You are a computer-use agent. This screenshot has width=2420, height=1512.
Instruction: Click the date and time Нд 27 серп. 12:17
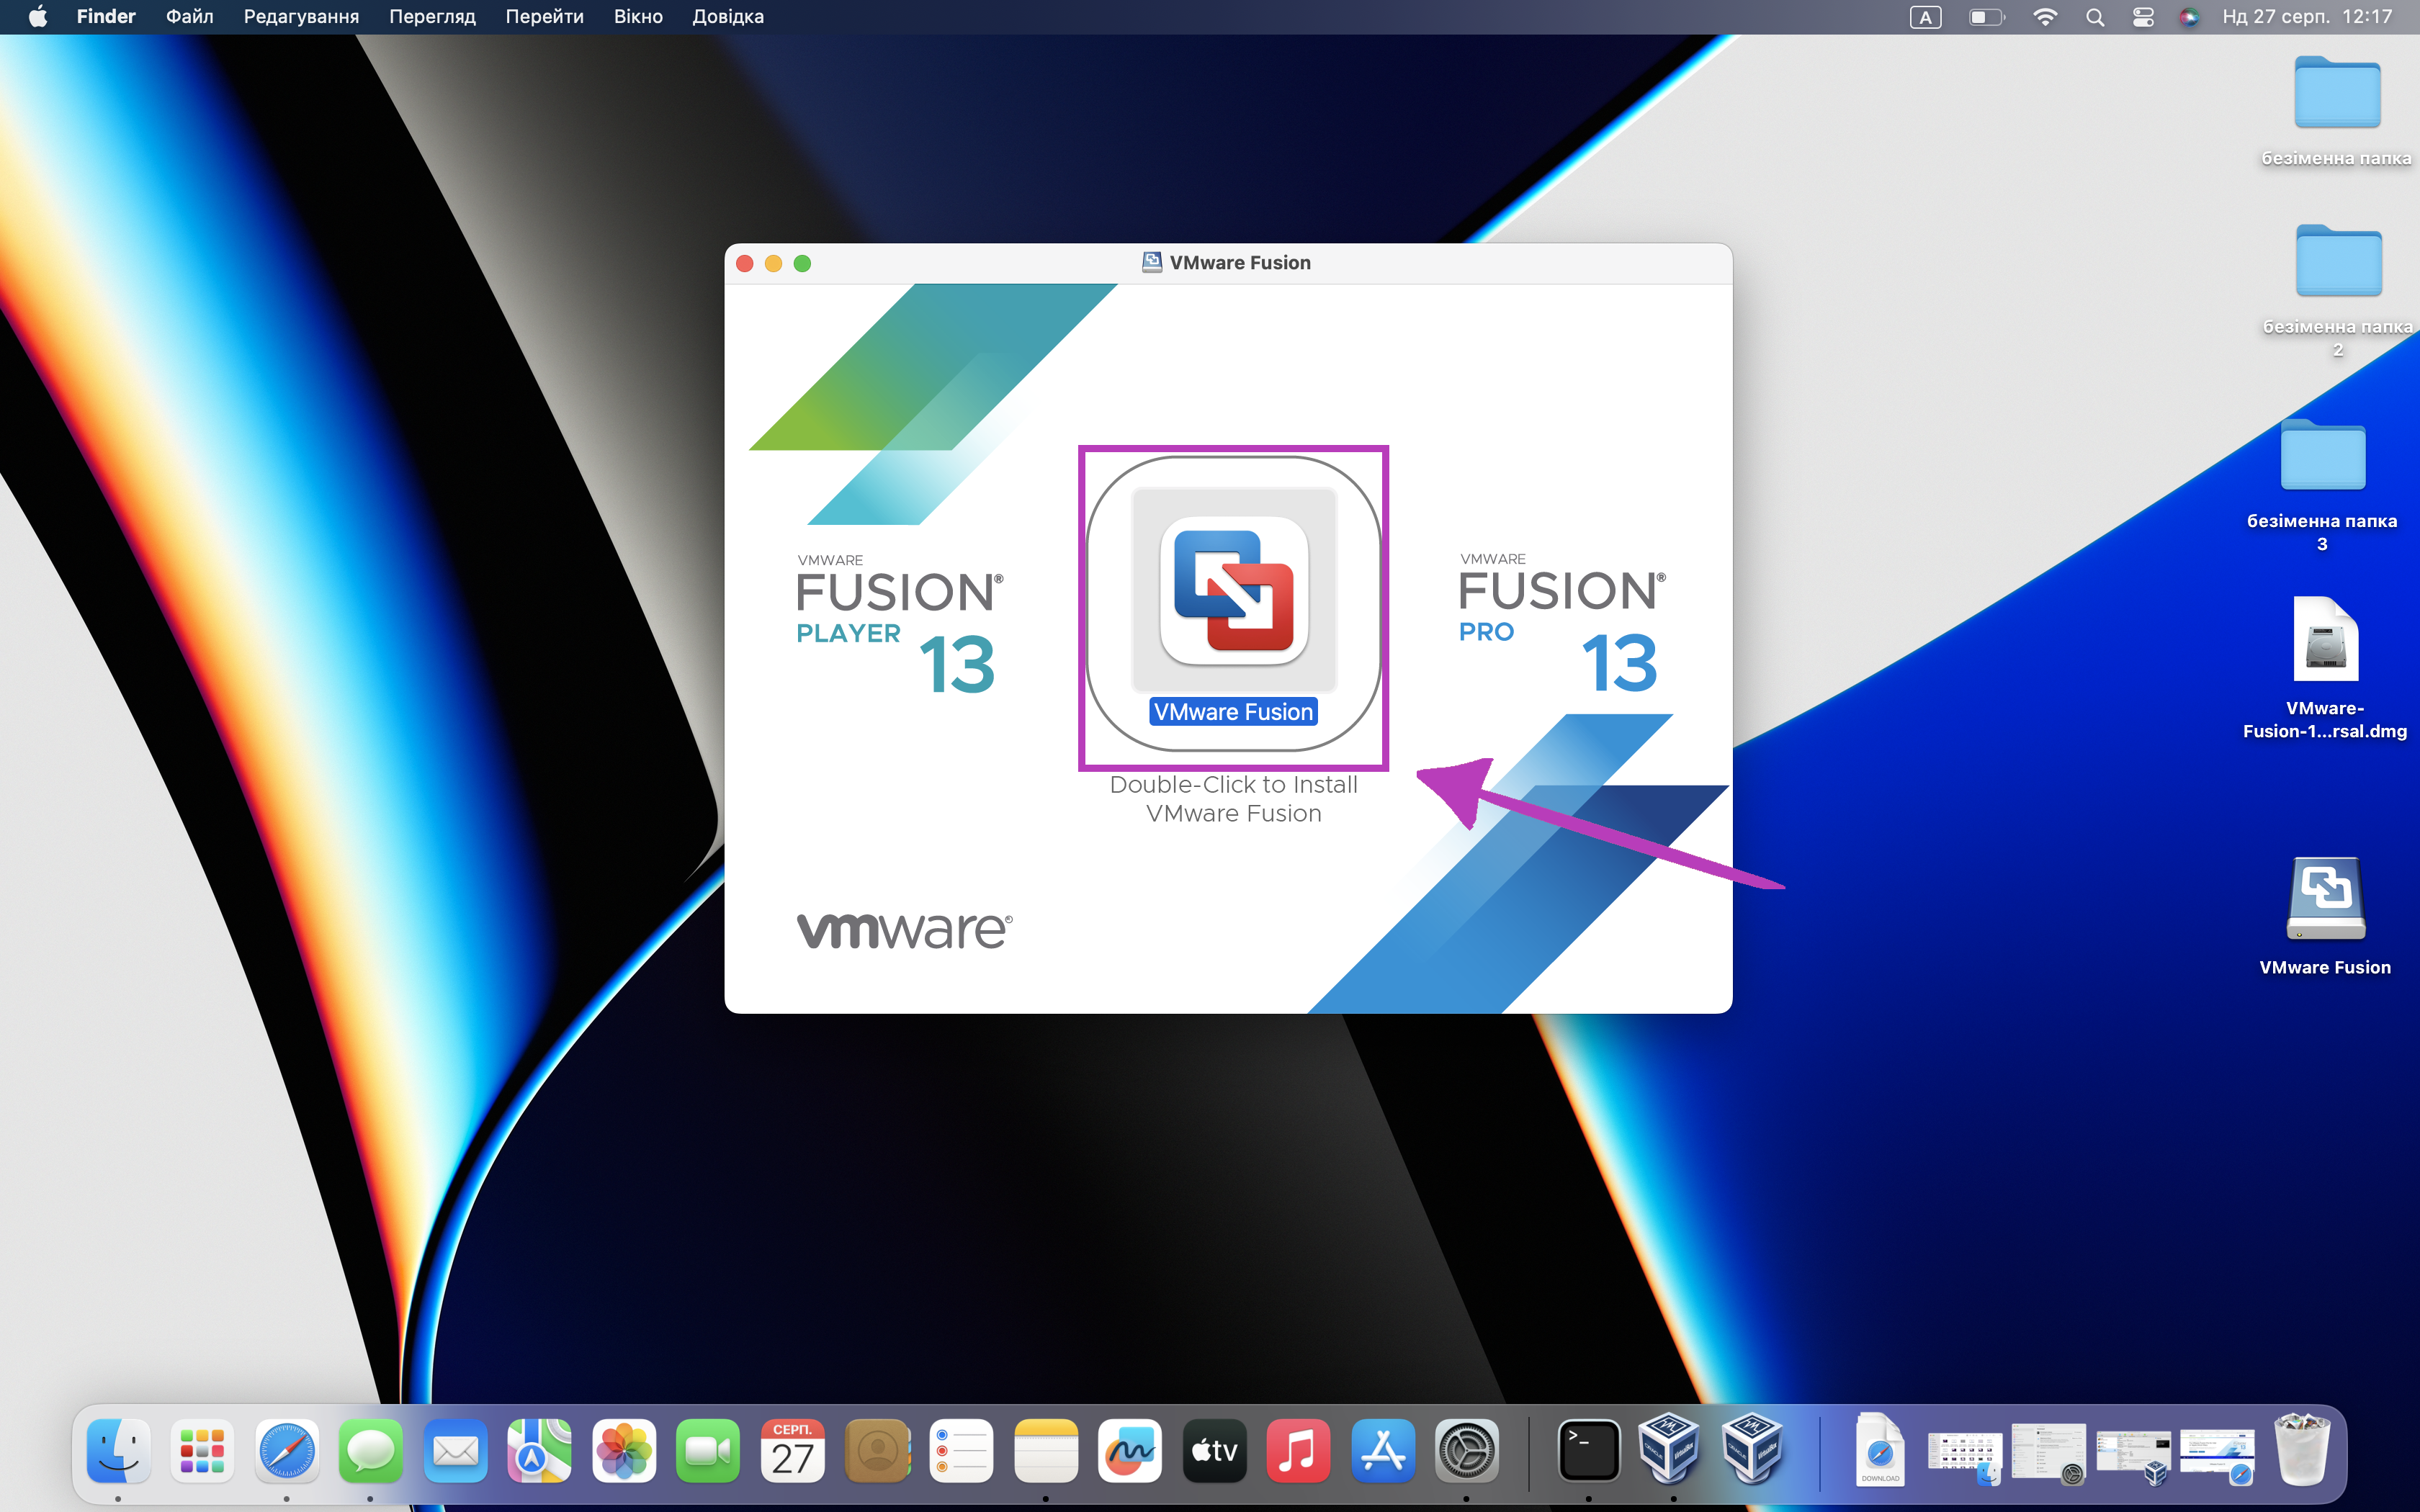(x=2307, y=17)
